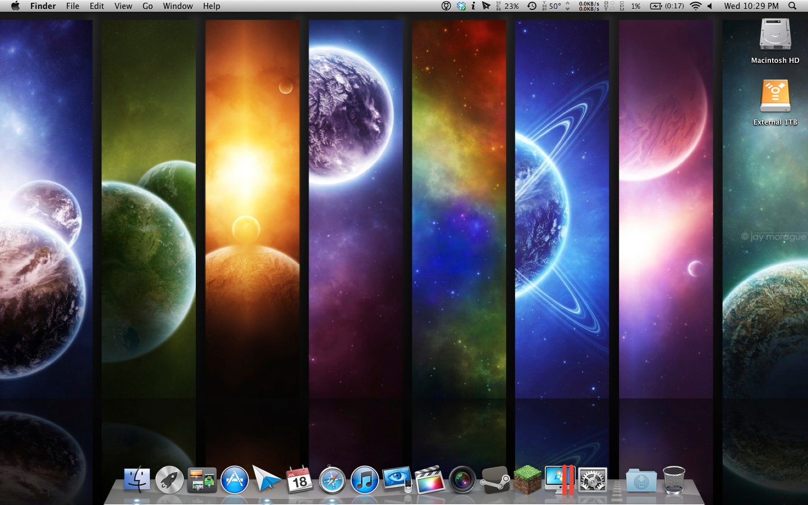This screenshot has width=808, height=505.
Task: Launch the blue eye screen app in Dock
Action: tap(397, 479)
